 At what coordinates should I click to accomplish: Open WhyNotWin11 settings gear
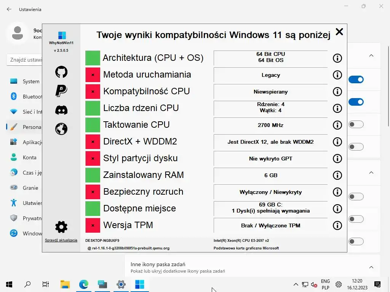pyautogui.click(x=61, y=227)
